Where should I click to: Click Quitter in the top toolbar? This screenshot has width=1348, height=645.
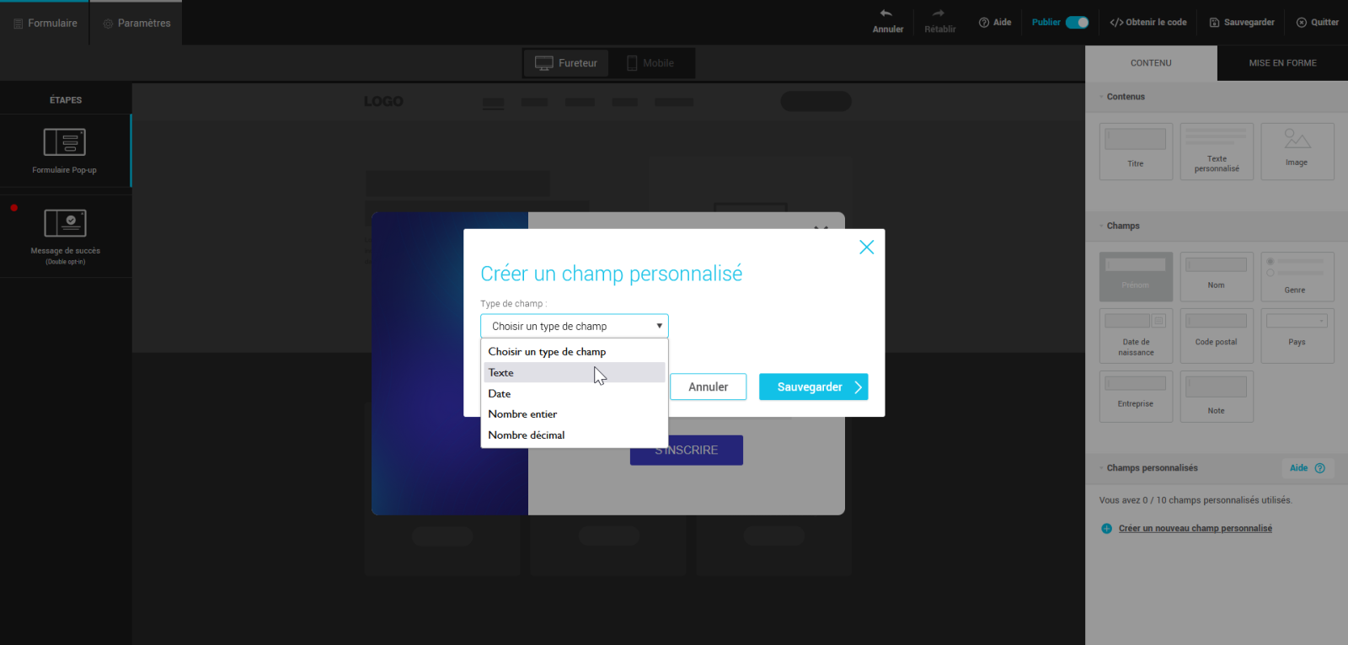tap(1317, 23)
